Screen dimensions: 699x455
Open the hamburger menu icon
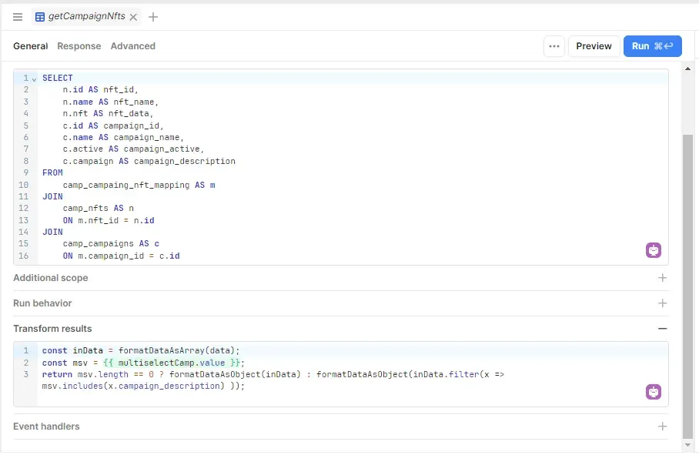pyautogui.click(x=18, y=17)
